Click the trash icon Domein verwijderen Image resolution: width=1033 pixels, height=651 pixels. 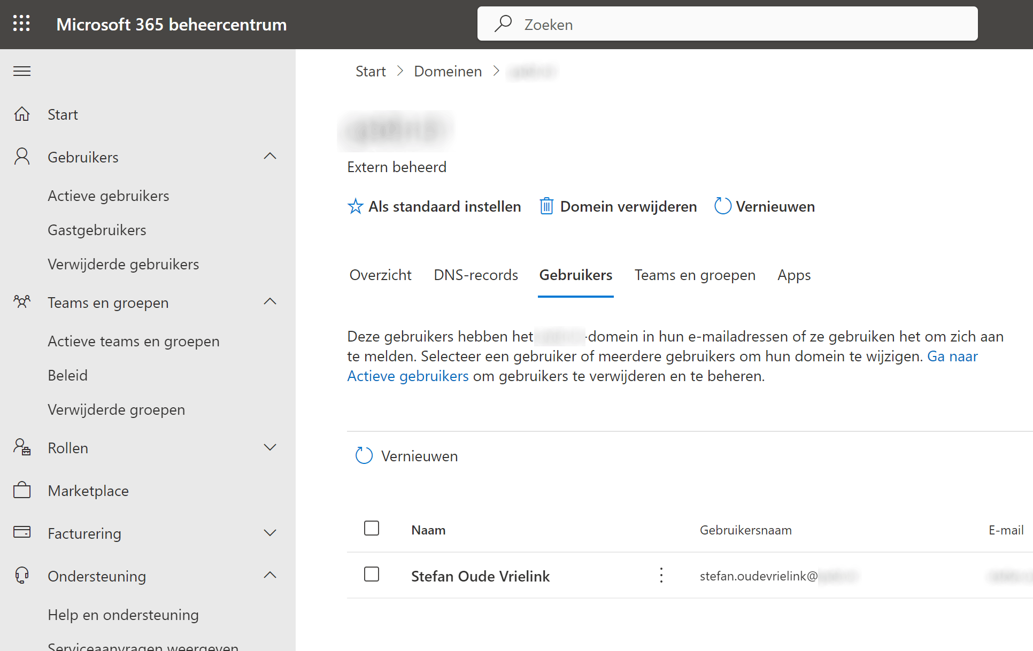(x=546, y=206)
